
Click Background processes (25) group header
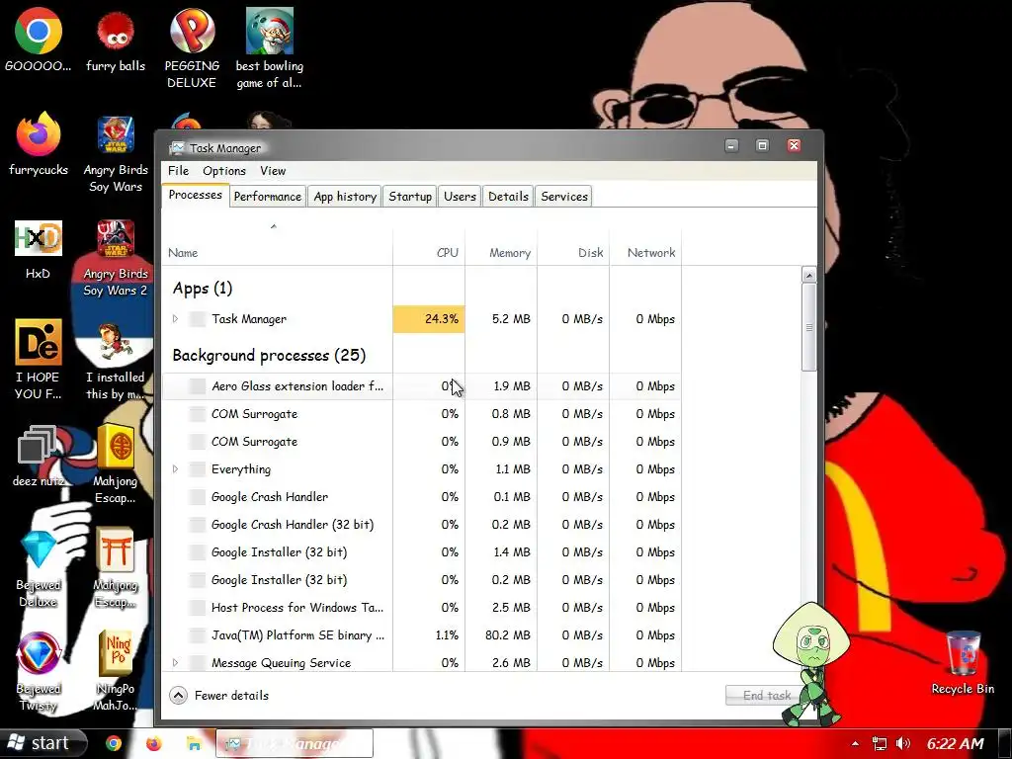tap(269, 355)
